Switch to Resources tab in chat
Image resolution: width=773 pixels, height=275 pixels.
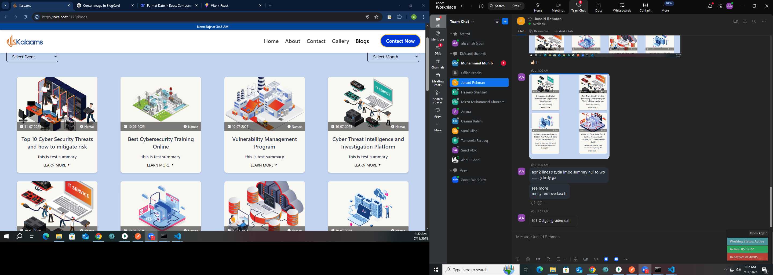[539, 31]
